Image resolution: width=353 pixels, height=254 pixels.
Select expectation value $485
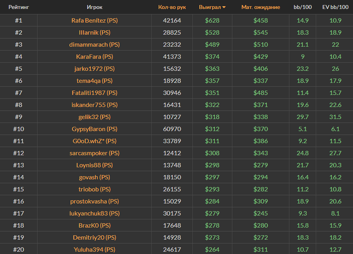(261, 93)
